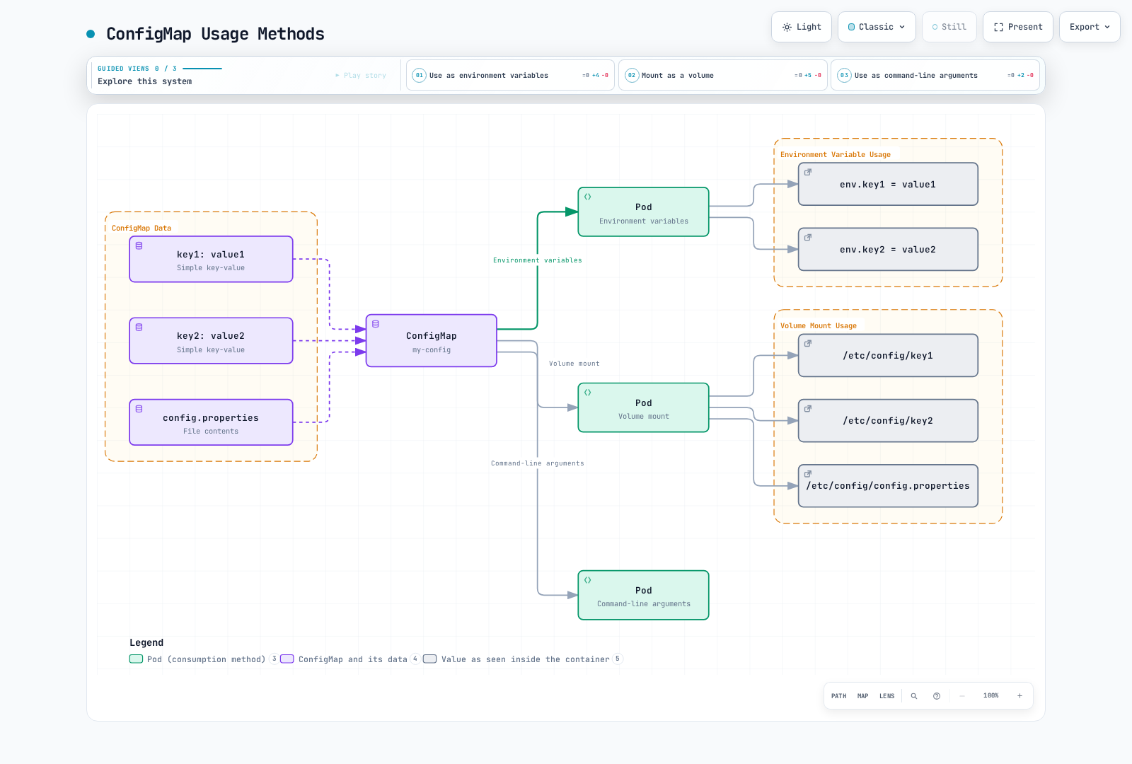
Task: Click the code icon on Environment variables Pod
Action: coord(588,197)
